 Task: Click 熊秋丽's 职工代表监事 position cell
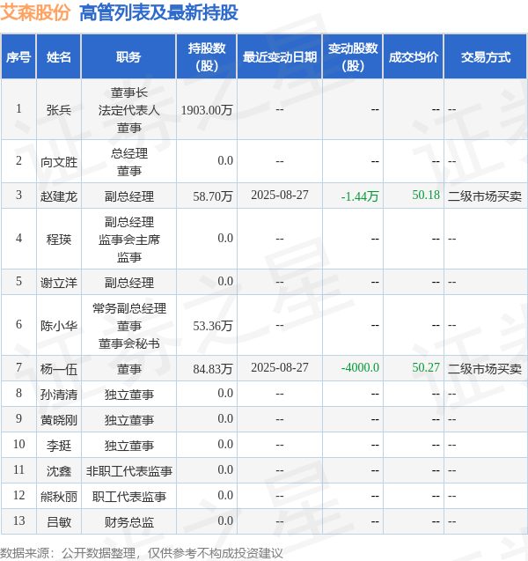(128, 497)
